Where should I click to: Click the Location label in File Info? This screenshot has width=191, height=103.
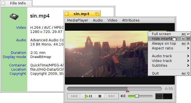pyautogui.click(x=19, y=70)
